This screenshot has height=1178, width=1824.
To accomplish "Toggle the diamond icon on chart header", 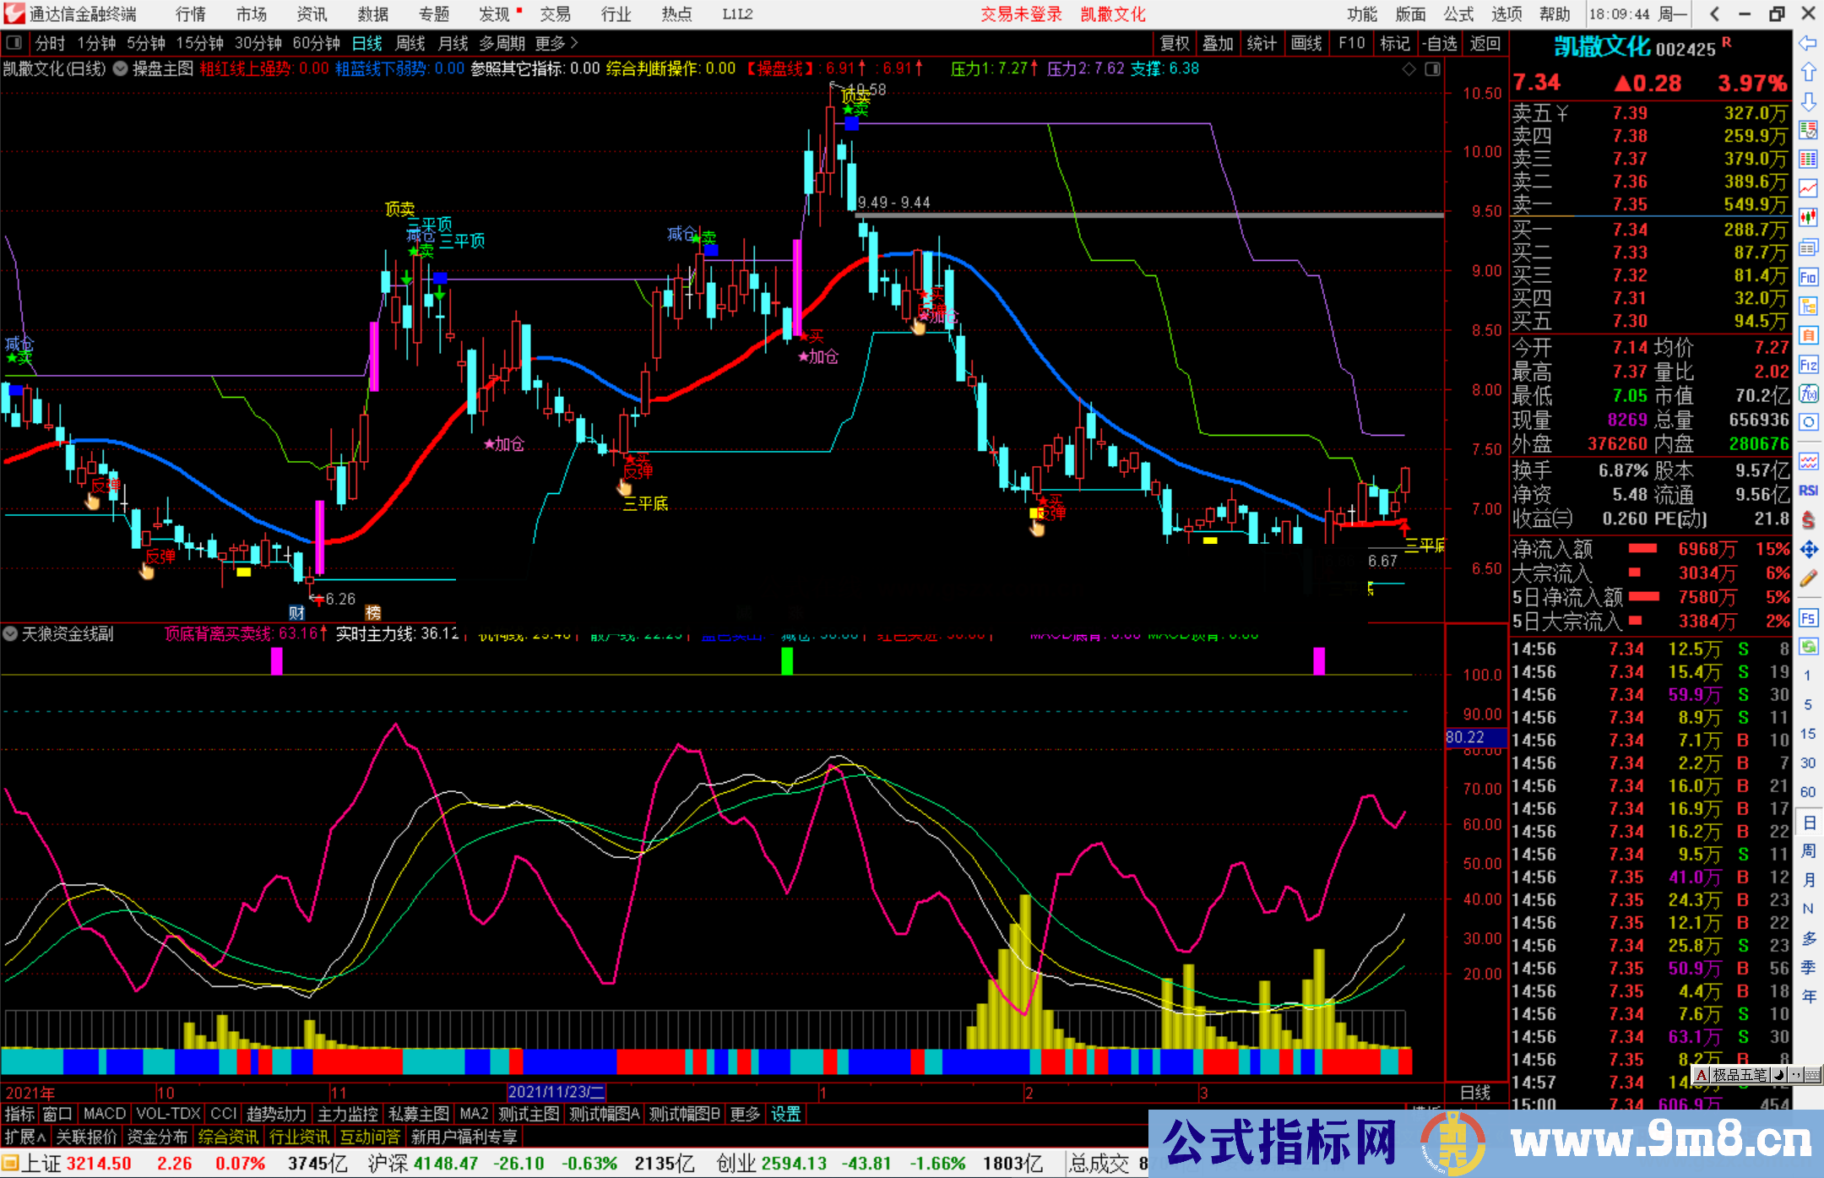I will click(1409, 69).
